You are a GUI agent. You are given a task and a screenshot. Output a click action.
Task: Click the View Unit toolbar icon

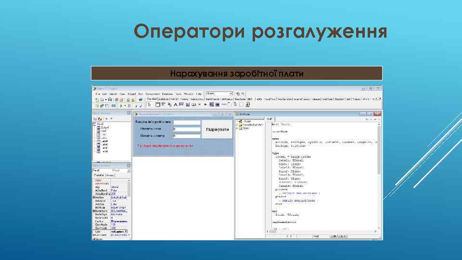click(x=97, y=105)
